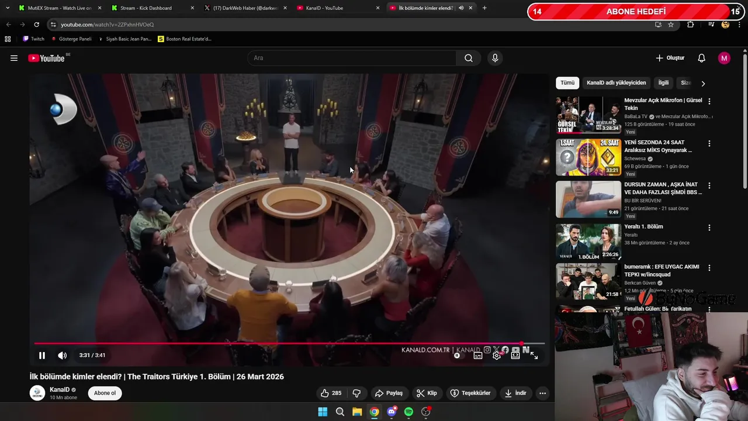
Task: Focus the Ara search field
Action: (352, 58)
